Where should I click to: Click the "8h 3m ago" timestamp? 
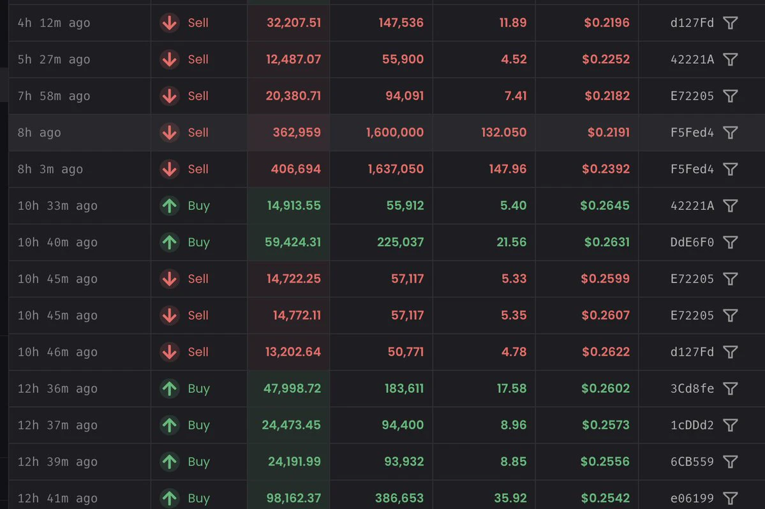pyautogui.click(x=50, y=169)
